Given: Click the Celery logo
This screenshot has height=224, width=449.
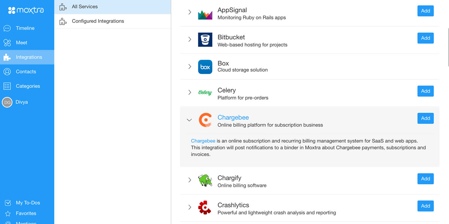Looking at the screenshot, I should tap(205, 93).
